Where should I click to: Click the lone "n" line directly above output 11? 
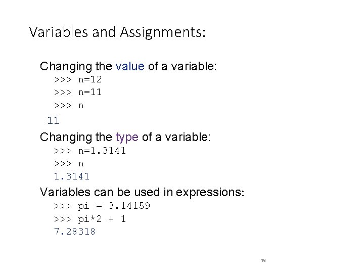pyautogui.click(x=81, y=106)
